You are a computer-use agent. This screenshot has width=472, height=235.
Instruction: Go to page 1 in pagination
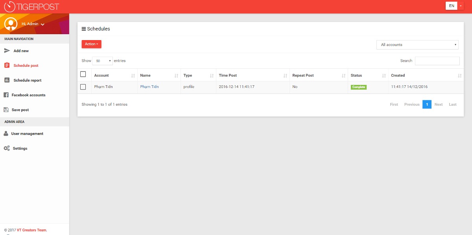tap(427, 105)
